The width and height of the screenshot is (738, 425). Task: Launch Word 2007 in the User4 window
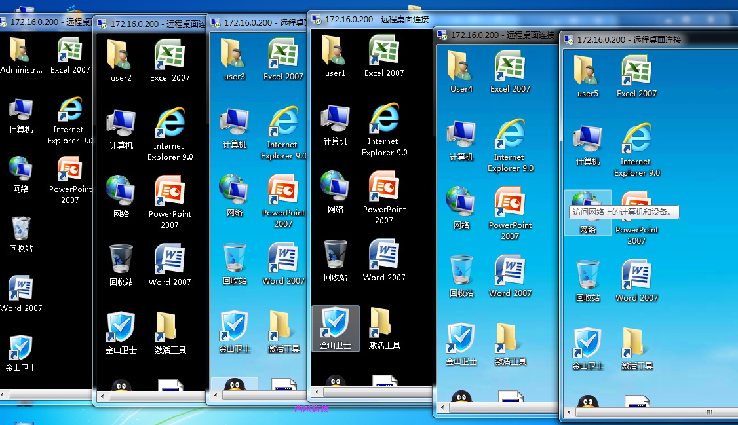[510, 276]
